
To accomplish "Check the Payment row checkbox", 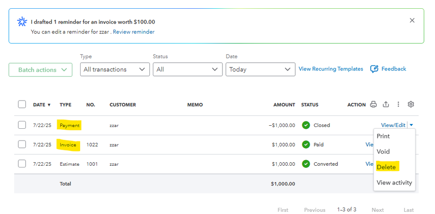I will [x=22, y=125].
